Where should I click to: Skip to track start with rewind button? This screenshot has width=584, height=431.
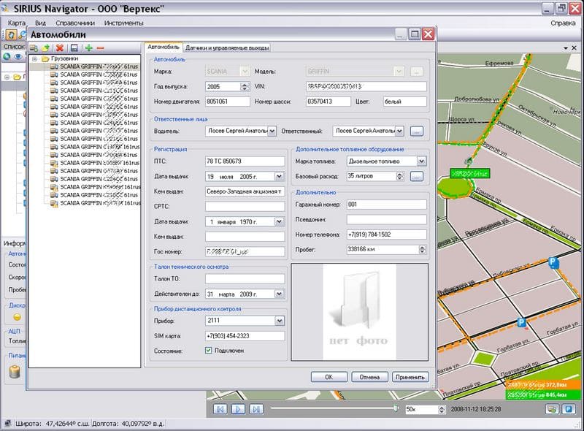pyautogui.click(x=220, y=409)
